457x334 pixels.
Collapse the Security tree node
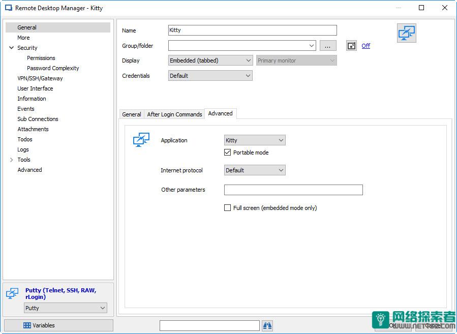(11, 47)
